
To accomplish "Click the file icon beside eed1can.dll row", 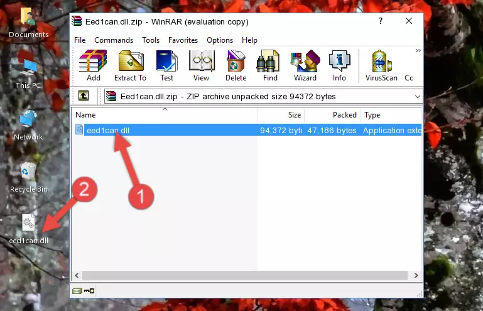I will click(79, 130).
